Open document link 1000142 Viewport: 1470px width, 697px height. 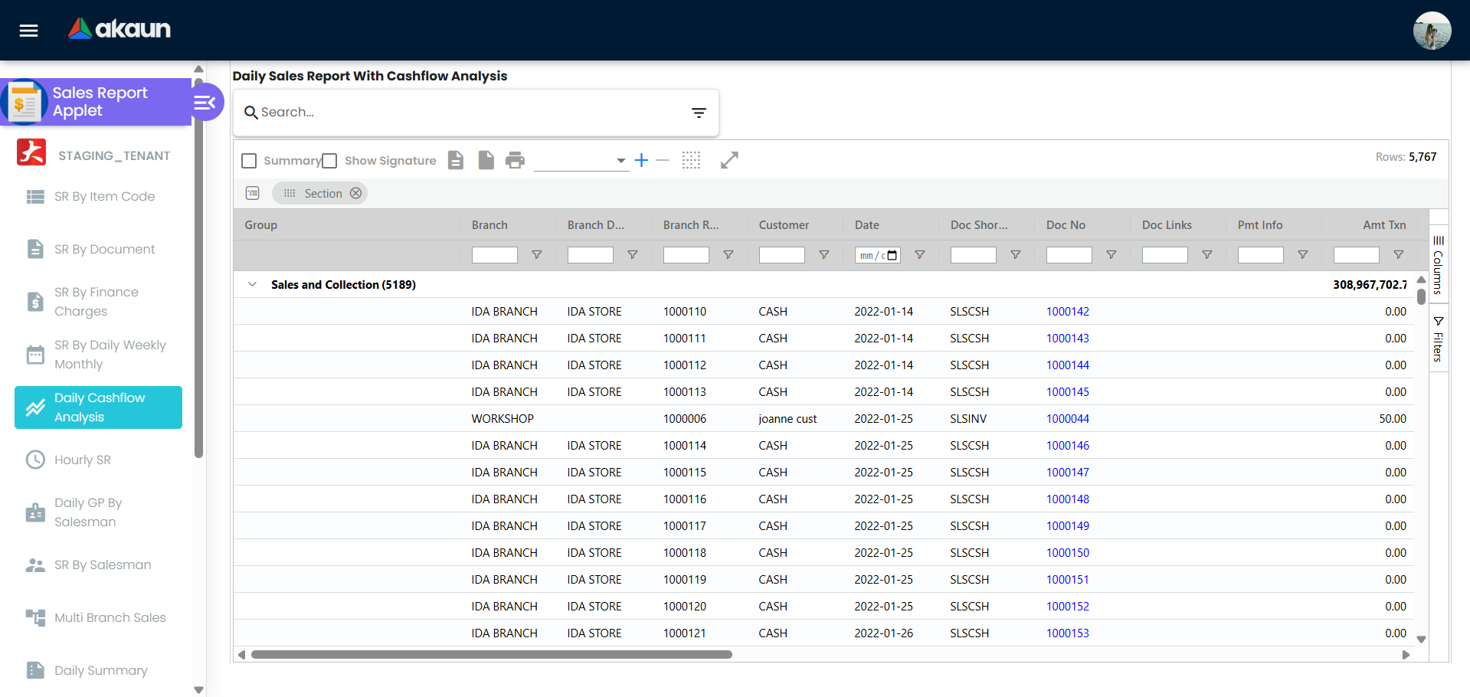pos(1067,311)
